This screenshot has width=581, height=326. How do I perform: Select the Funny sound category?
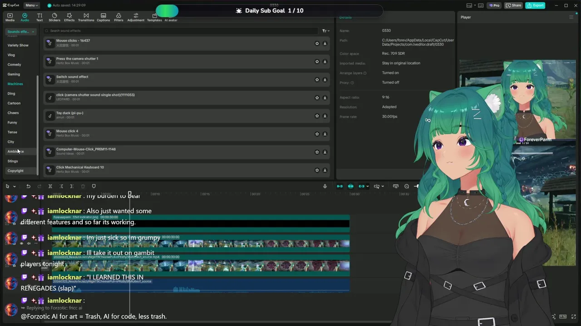[12, 123]
